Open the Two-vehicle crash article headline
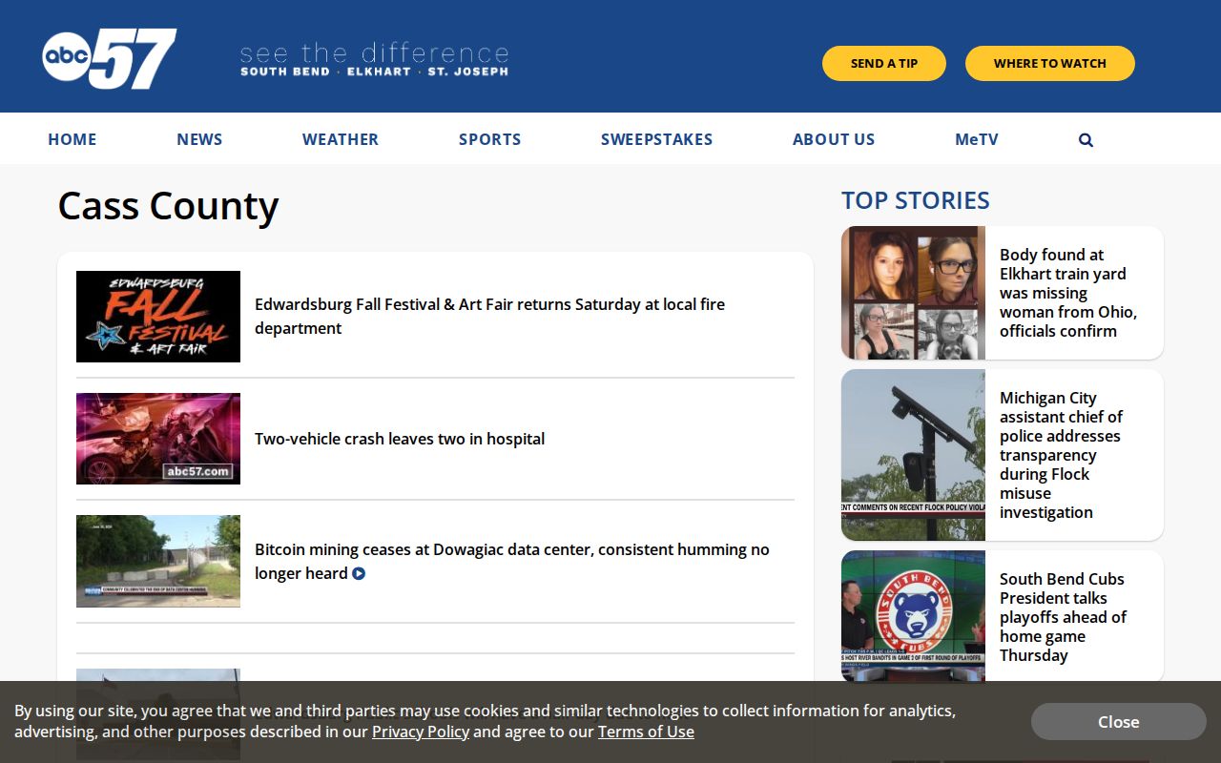1221x763 pixels. coord(400,439)
